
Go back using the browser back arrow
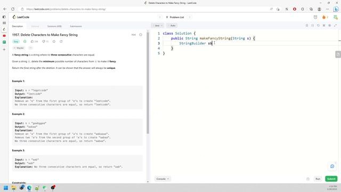tap(5, 9)
